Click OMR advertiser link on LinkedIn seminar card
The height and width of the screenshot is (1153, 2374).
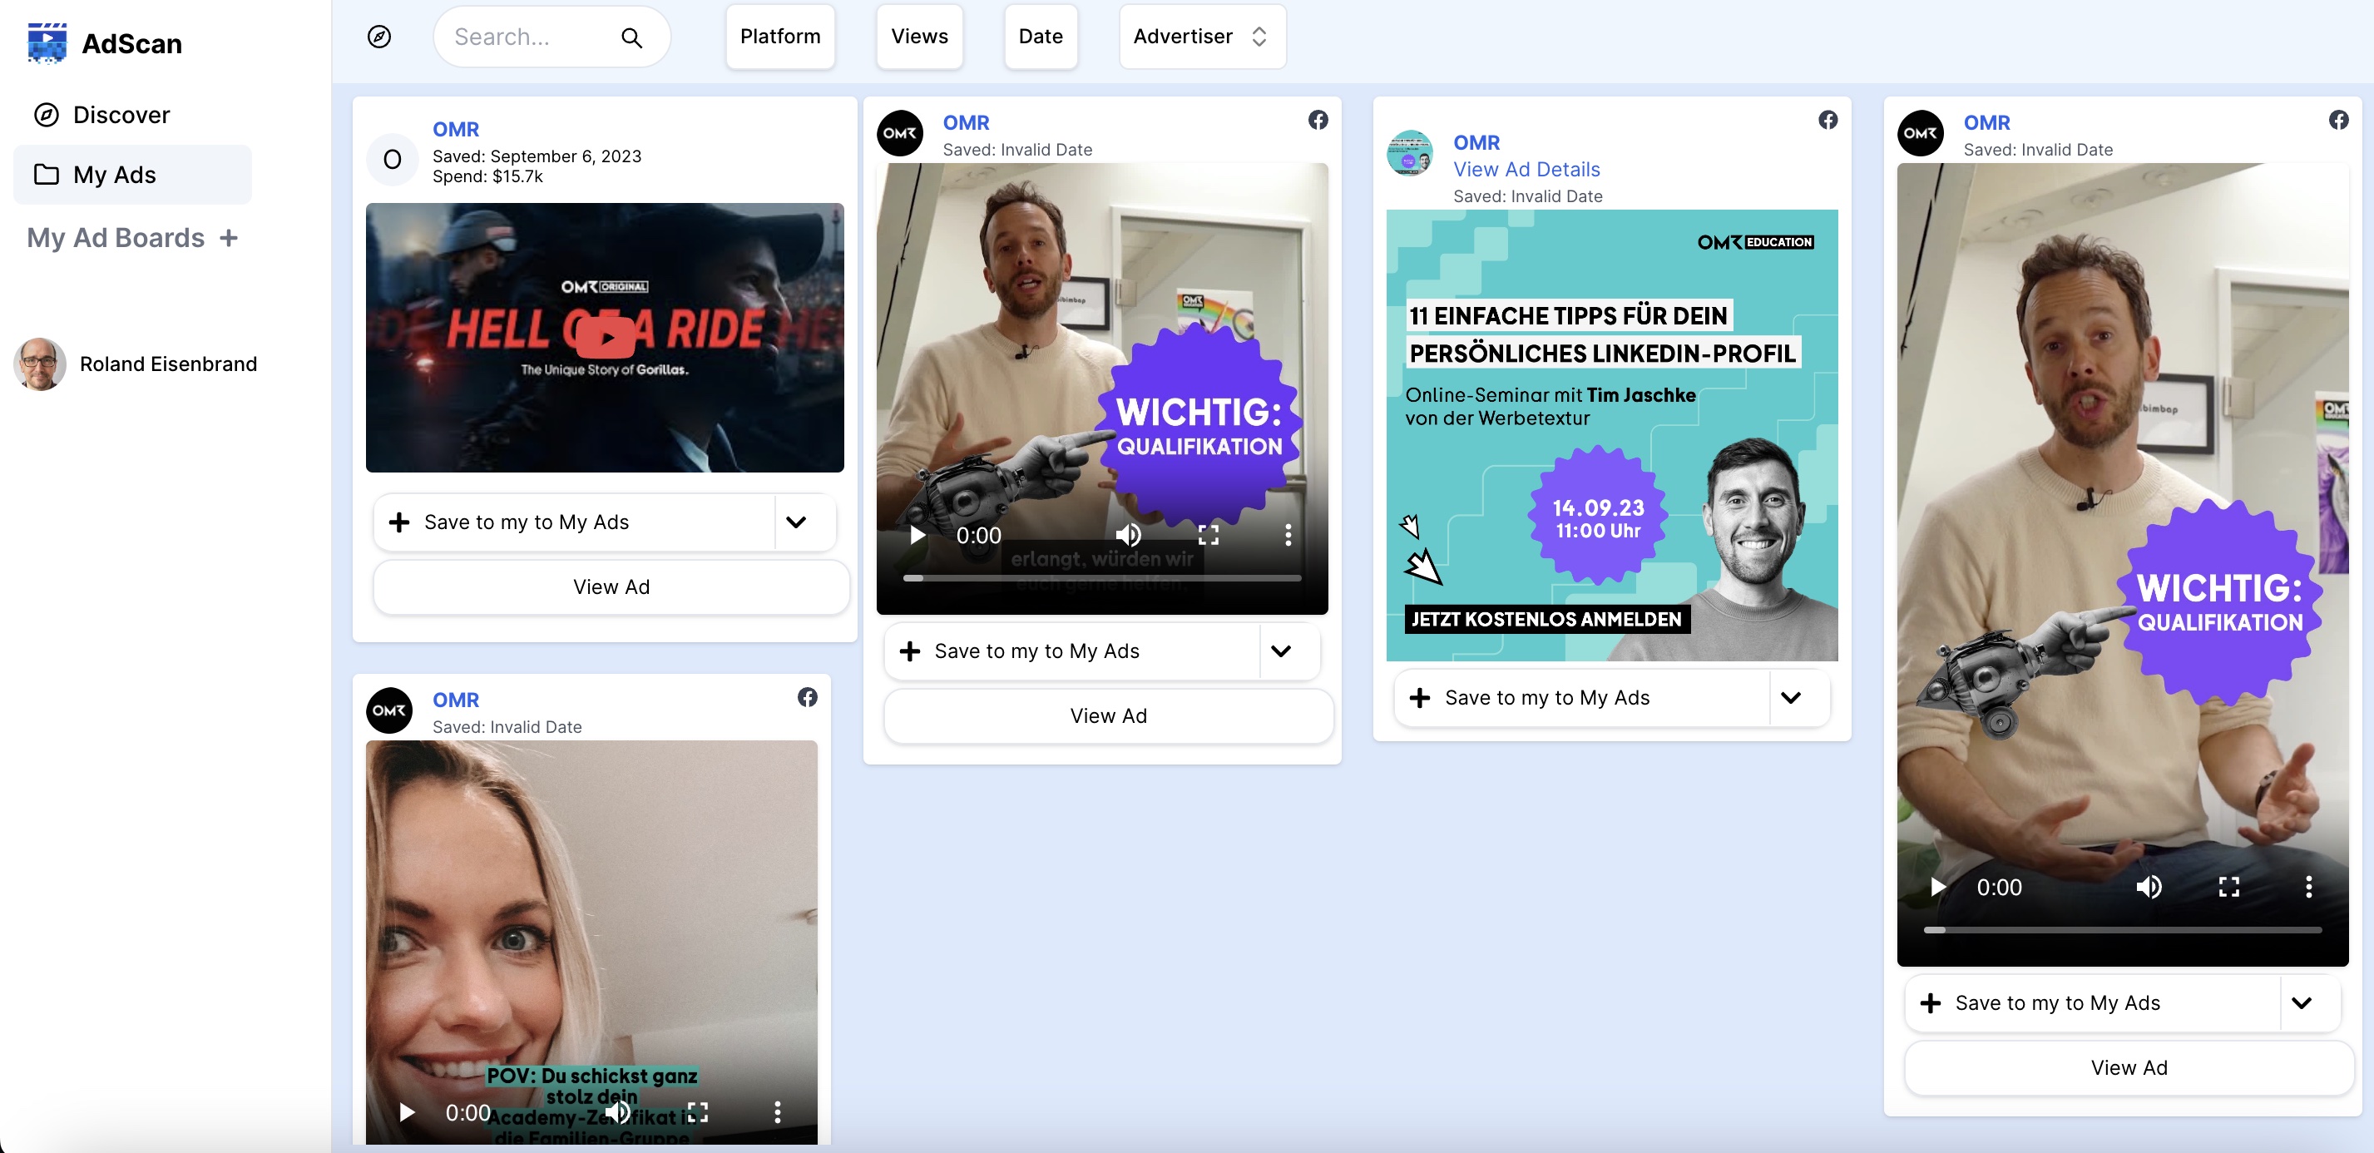pos(1476,143)
